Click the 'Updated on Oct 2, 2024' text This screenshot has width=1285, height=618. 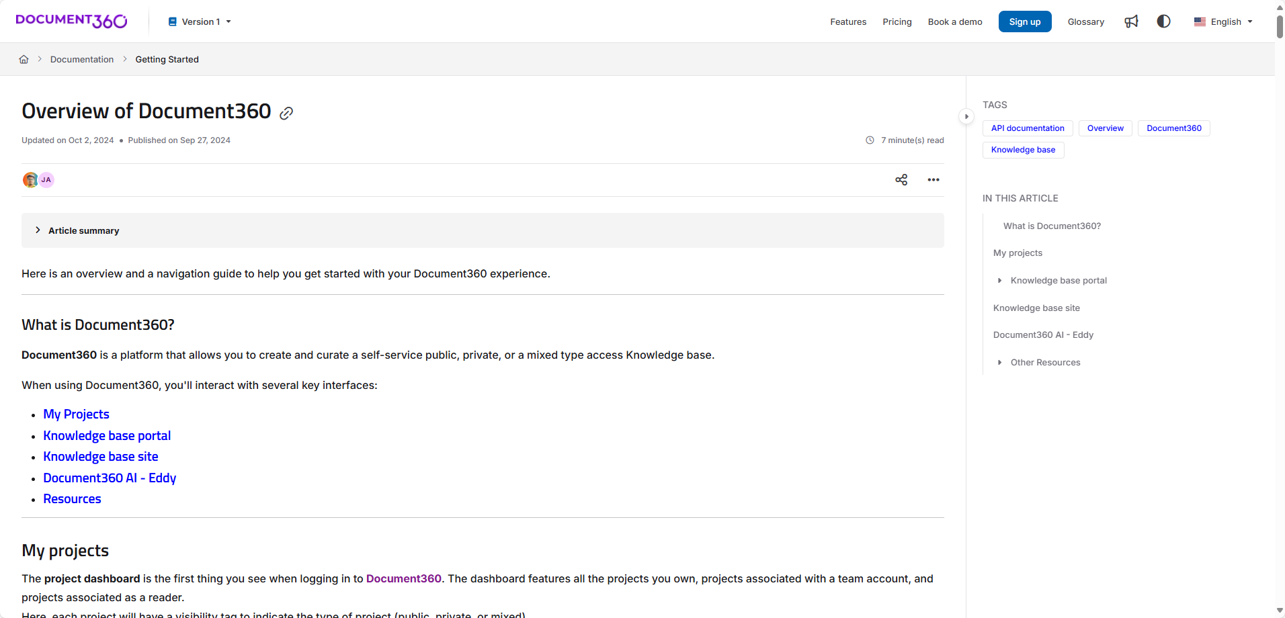pyautogui.click(x=67, y=140)
